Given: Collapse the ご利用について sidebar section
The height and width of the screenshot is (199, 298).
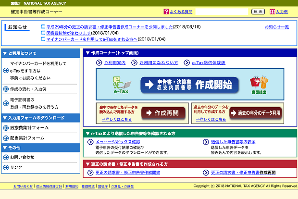Looking at the screenshot, I should pos(5,53).
